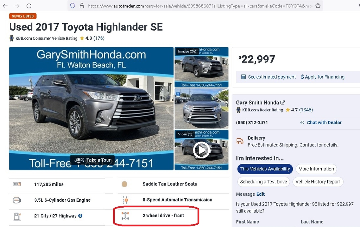Viewport: 360px width, 227px height.
Task: Select the Vehicle History Report option
Action: (318, 182)
